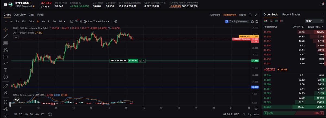This screenshot has height=118, width=326.
Task: Open the 0.001 price grouping dropdown
Action: pos(314,21)
